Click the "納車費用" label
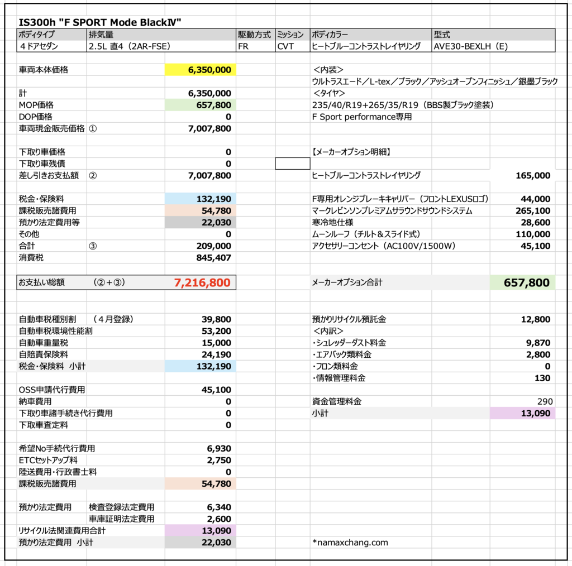This screenshot has height=566, width=572. coord(35,401)
